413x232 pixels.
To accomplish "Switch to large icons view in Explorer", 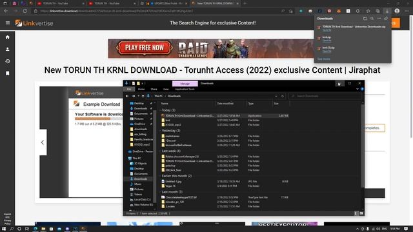I will click(x=361, y=213).
